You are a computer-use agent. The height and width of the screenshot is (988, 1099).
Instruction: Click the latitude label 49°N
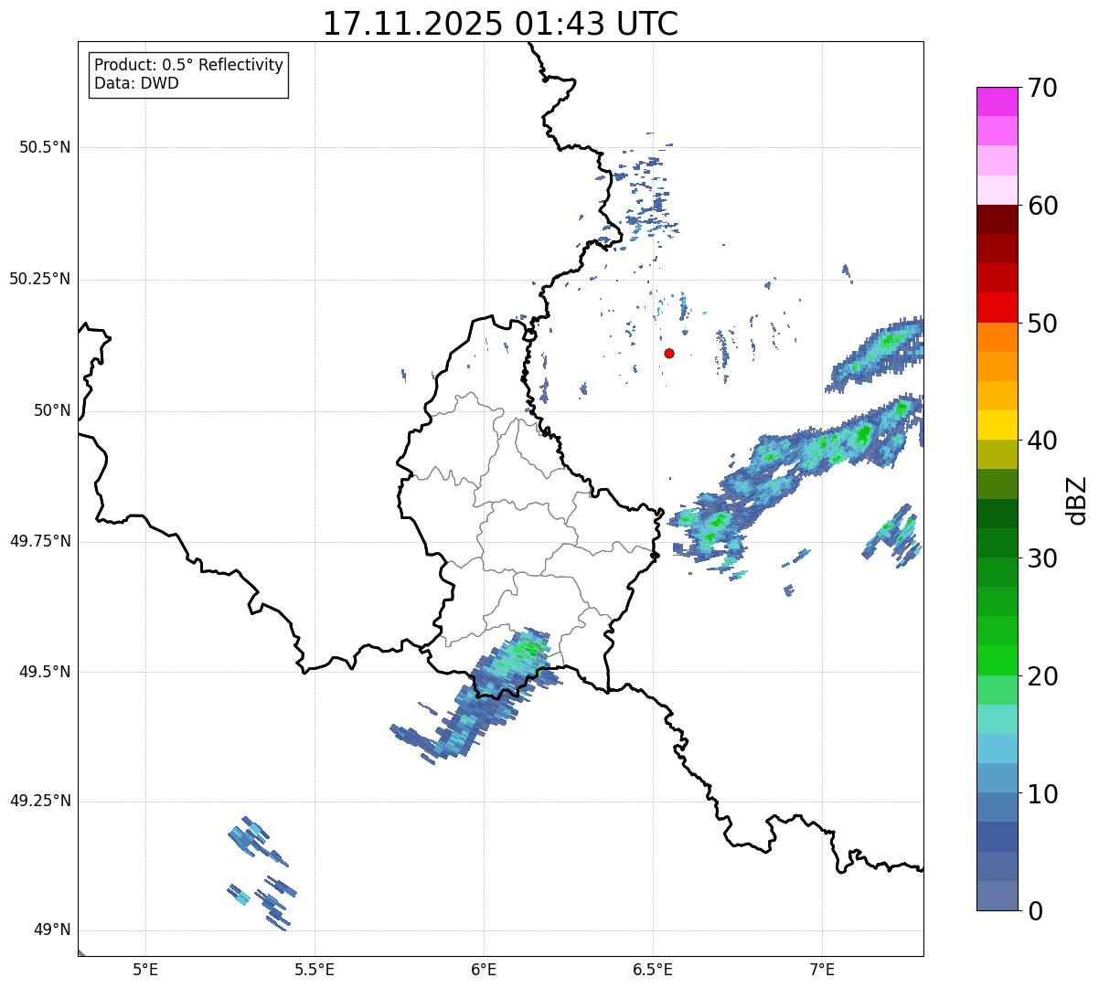pyautogui.click(x=52, y=930)
